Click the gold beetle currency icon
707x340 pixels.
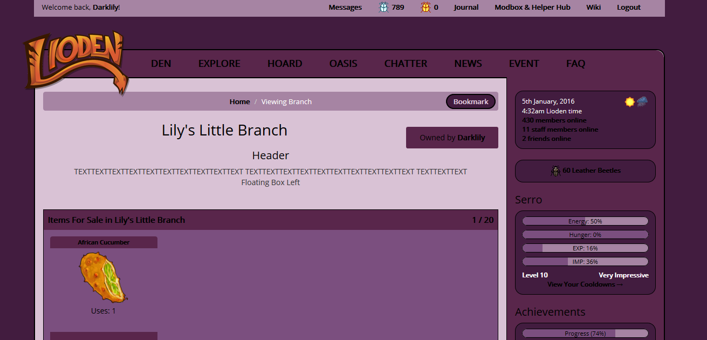click(x=423, y=7)
